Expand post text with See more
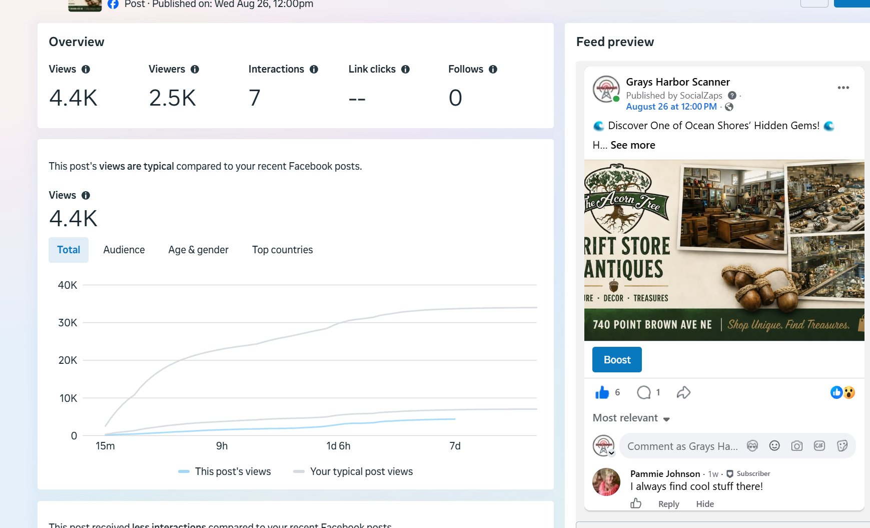 (x=633, y=145)
